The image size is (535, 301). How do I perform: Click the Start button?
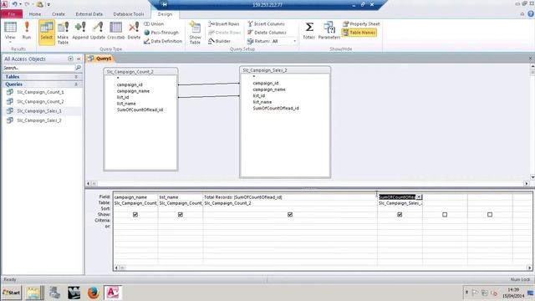[11, 293]
